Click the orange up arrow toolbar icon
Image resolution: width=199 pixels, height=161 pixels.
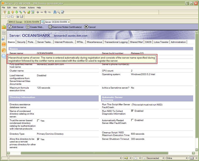click(x=13, y=12)
